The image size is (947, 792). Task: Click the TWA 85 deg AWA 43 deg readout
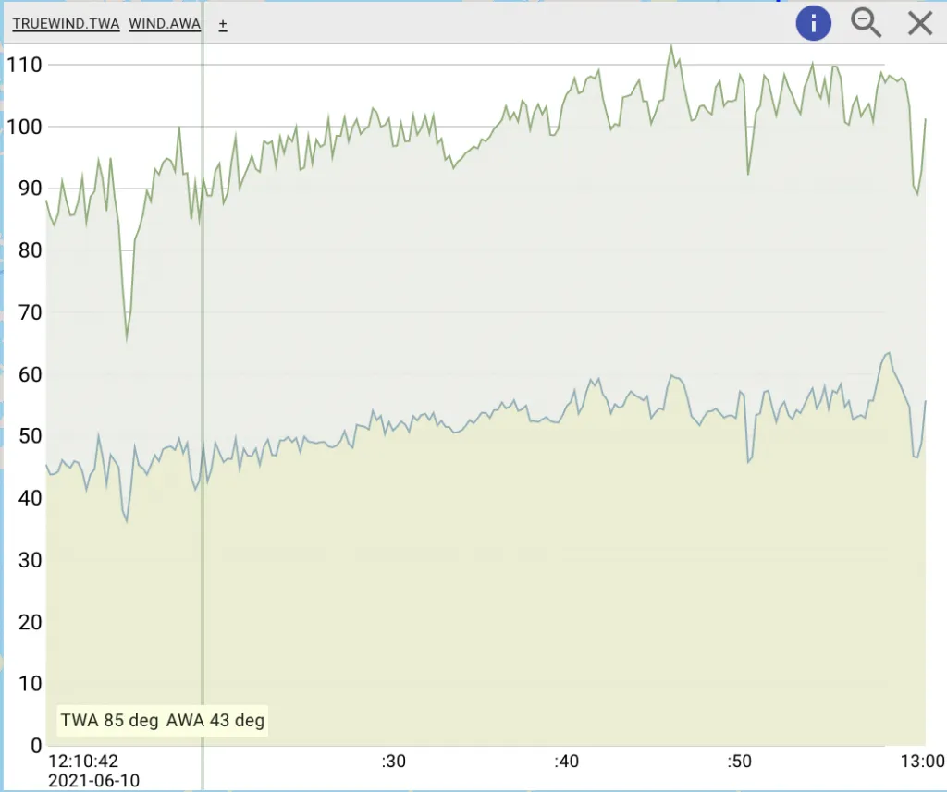163,721
